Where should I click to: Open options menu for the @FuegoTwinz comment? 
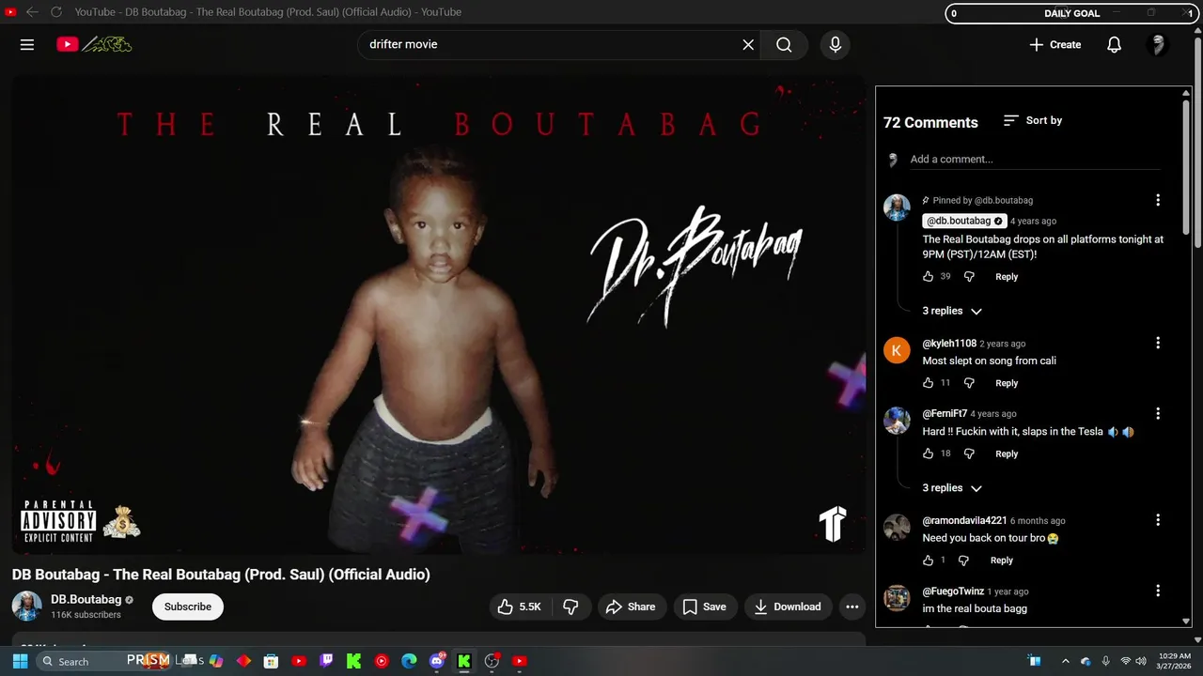coord(1158,591)
